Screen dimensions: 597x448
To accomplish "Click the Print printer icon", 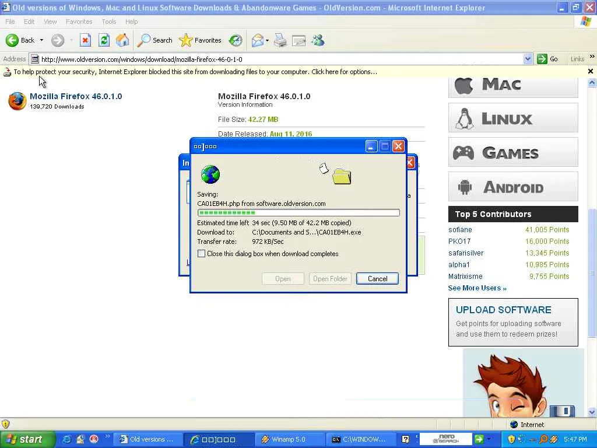I will tap(280, 40).
